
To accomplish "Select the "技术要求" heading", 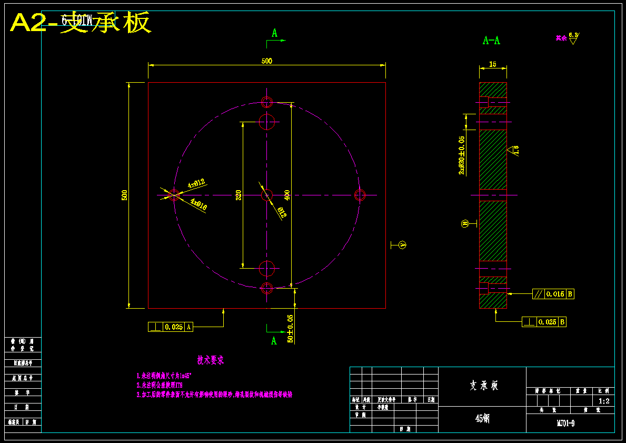I will point(211,360).
